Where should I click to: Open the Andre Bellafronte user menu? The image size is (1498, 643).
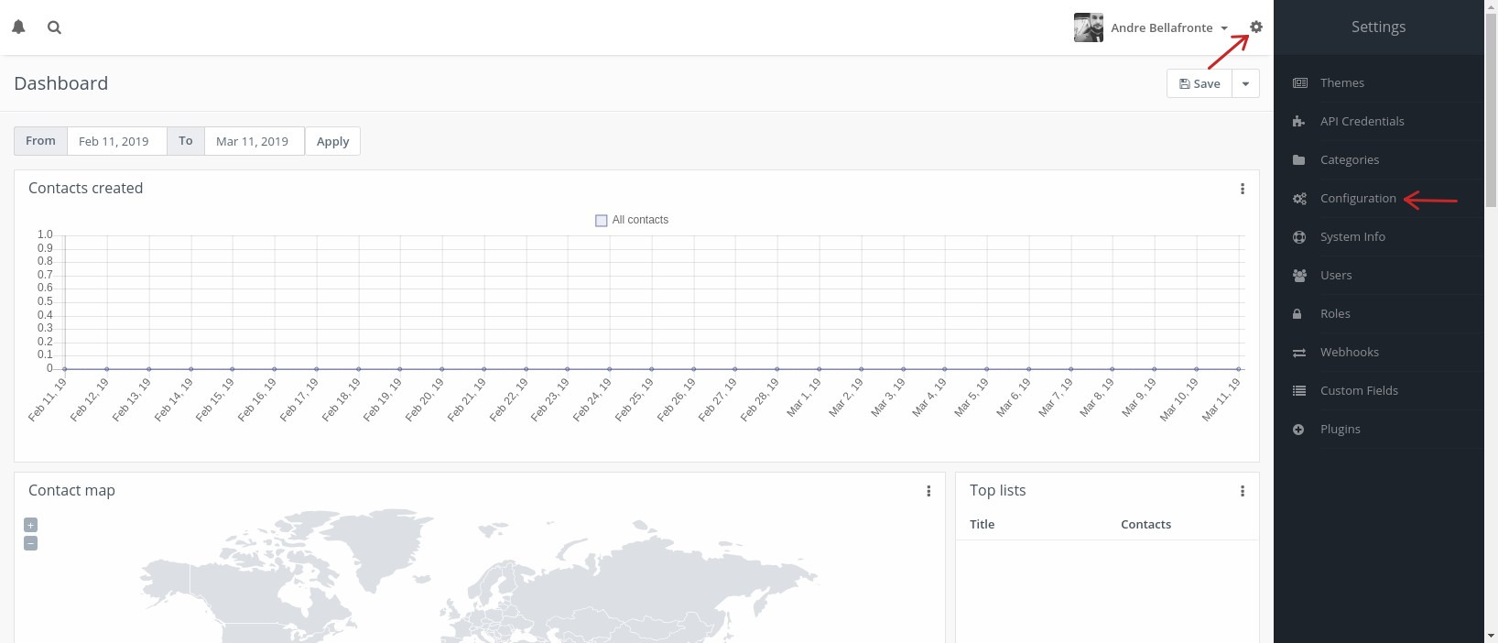point(1168,27)
